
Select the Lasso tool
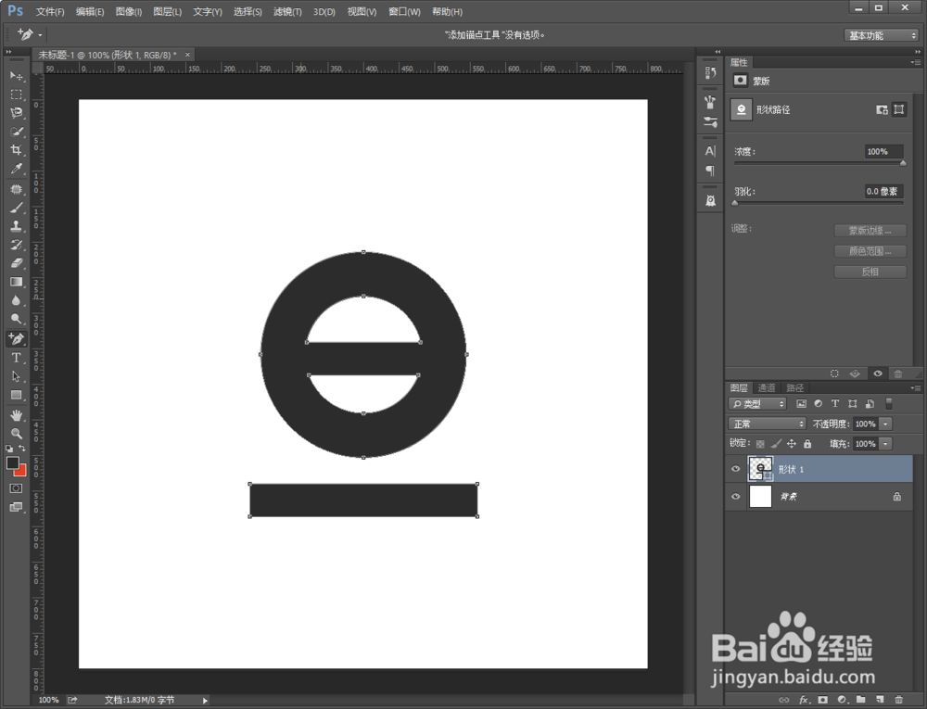click(16, 113)
